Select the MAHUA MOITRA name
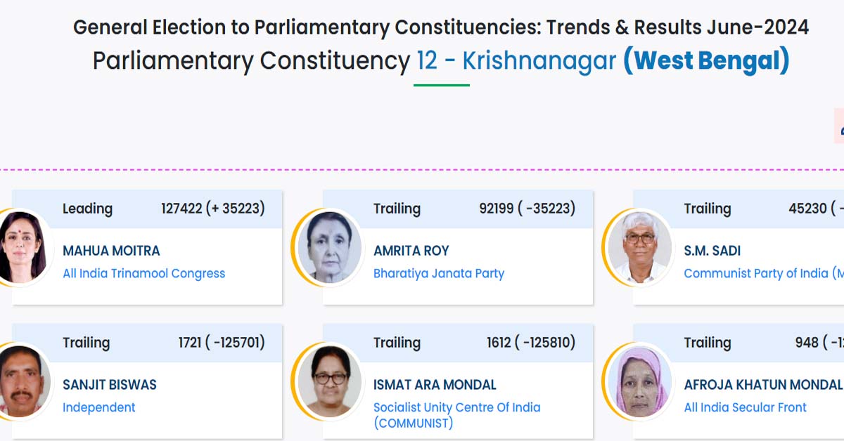The width and height of the screenshot is (844, 441). [x=111, y=251]
